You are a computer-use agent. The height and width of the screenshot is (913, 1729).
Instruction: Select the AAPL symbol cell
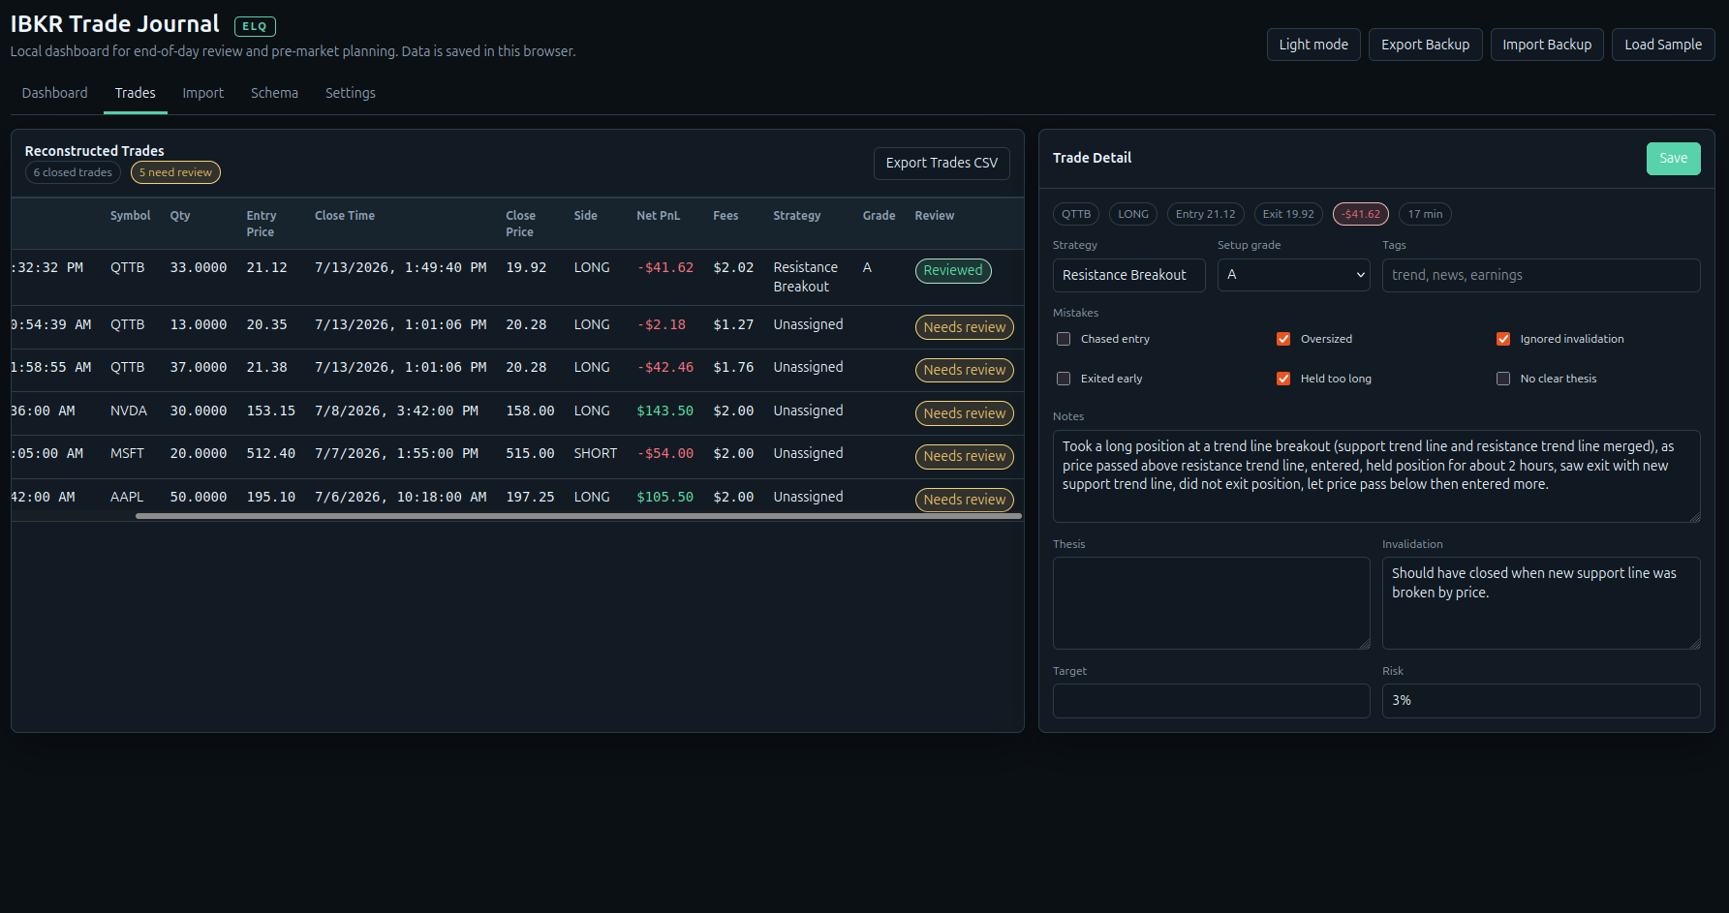(x=127, y=497)
